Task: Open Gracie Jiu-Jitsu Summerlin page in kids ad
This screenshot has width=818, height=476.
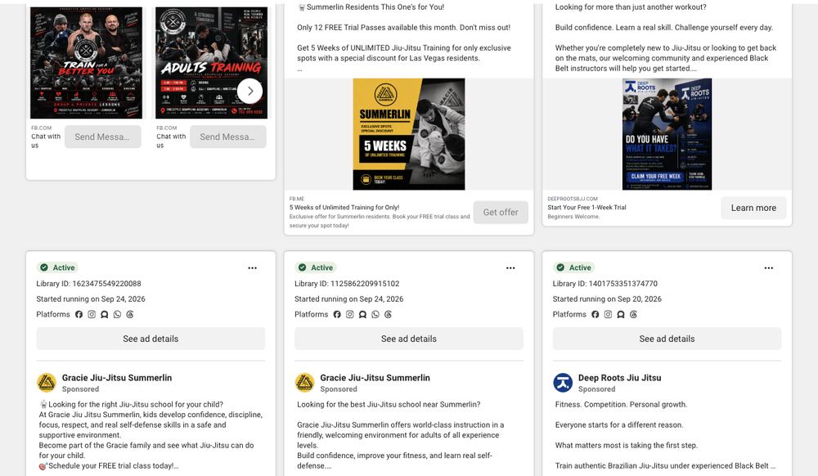Action: 117,378
